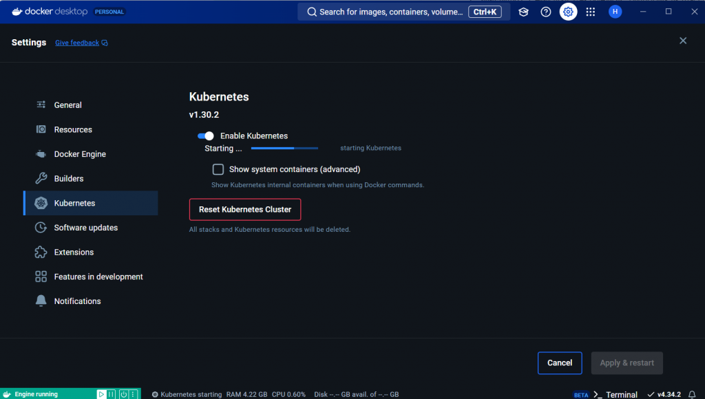705x399 pixels.
Task: Maximize the Docker Desktop window
Action: (669, 12)
